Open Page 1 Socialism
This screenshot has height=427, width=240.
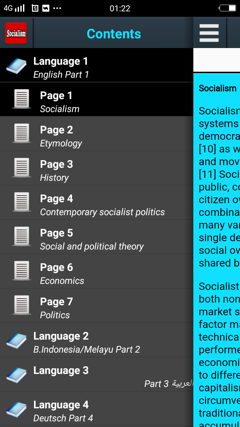tap(97, 99)
